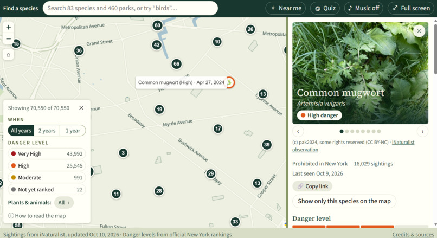Select last photo carousel dot
This screenshot has width=437, height=238.
click(379, 131)
